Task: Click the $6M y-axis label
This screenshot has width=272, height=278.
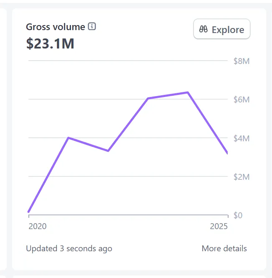Action: click(241, 99)
